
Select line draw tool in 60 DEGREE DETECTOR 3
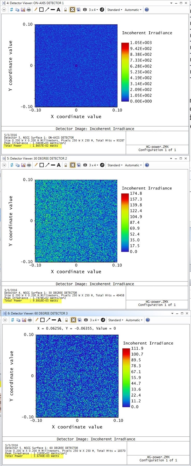(x=54, y=320)
